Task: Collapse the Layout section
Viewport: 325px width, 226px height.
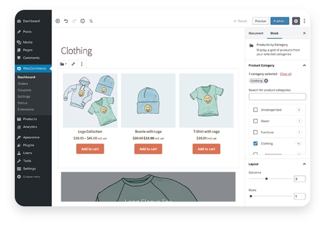Action: 304,164
